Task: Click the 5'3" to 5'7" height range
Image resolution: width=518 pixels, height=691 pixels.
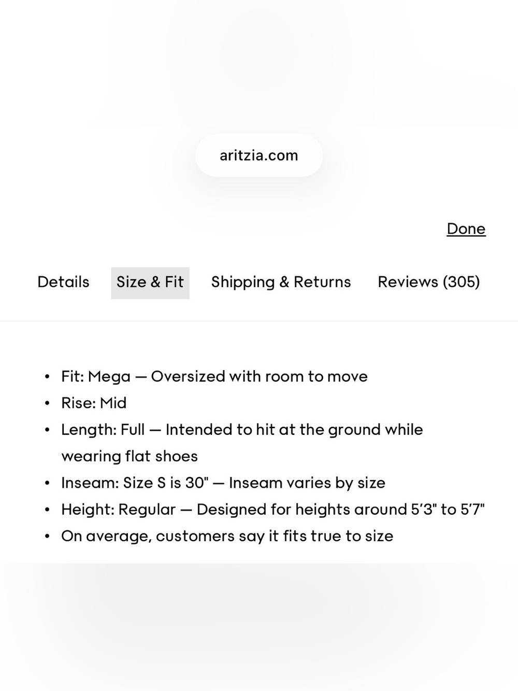Action: click(448, 510)
